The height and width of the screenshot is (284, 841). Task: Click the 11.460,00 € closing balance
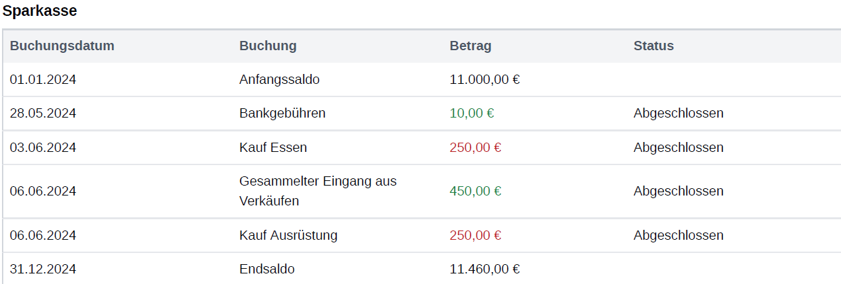484,269
